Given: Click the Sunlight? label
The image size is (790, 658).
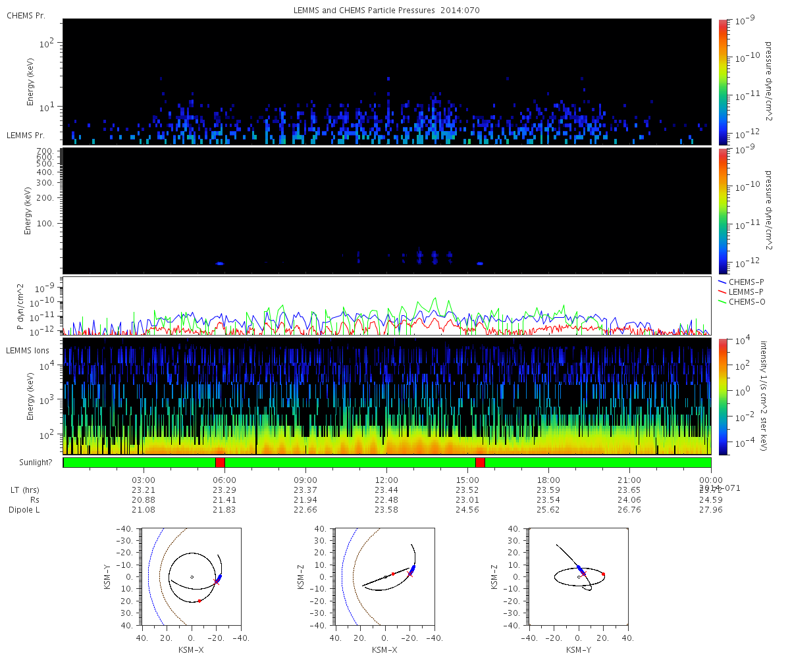Looking at the screenshot, I should [28, 463].
